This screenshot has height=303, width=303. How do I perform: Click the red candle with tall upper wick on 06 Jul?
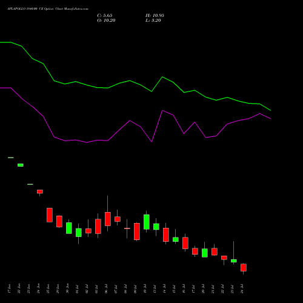coord(108,219)
